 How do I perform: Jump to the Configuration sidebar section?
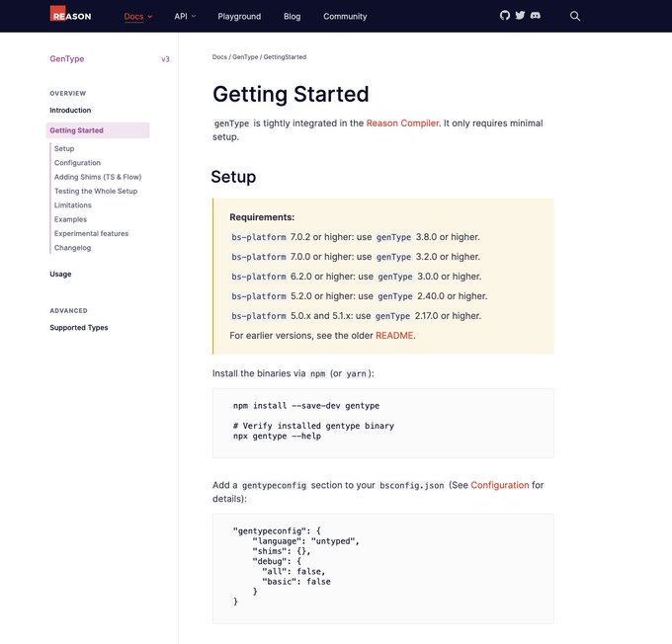(77, 163)
